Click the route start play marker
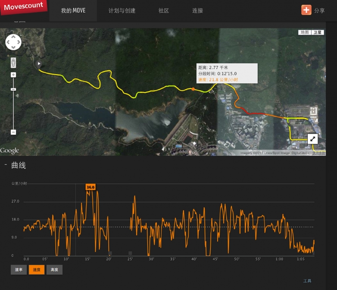Image resolution: width=337 pixels, height=290 pixels. pyautogui.click(x=38, y=64)
